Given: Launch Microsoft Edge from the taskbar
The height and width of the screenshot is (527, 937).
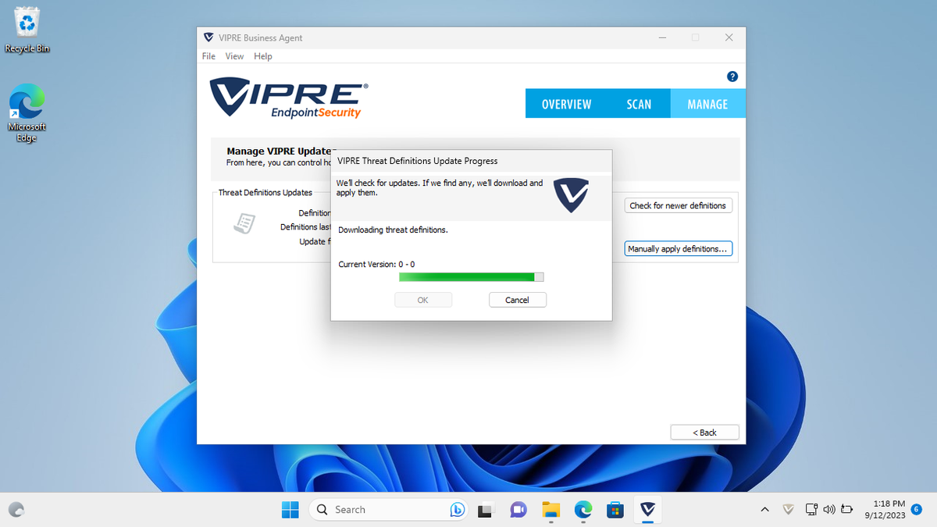Looking at the screenshot, I should [583, 509].
